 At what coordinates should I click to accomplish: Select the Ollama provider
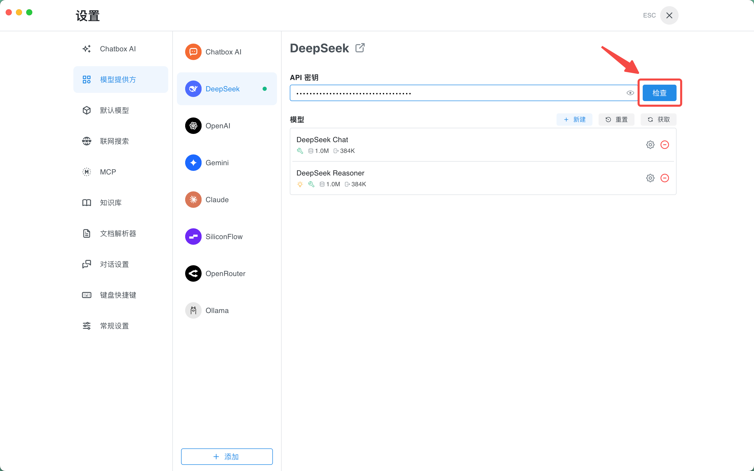tap(227, 311)
